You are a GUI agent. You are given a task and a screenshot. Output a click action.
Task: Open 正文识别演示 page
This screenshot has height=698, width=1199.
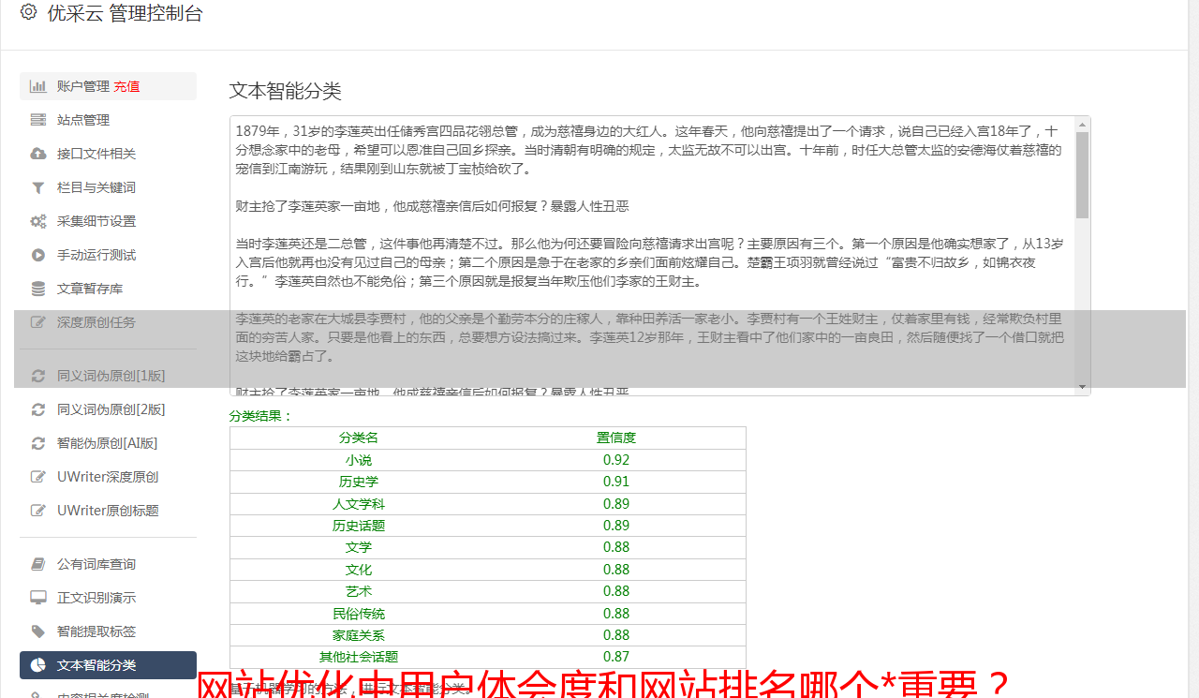click(108, 598)
